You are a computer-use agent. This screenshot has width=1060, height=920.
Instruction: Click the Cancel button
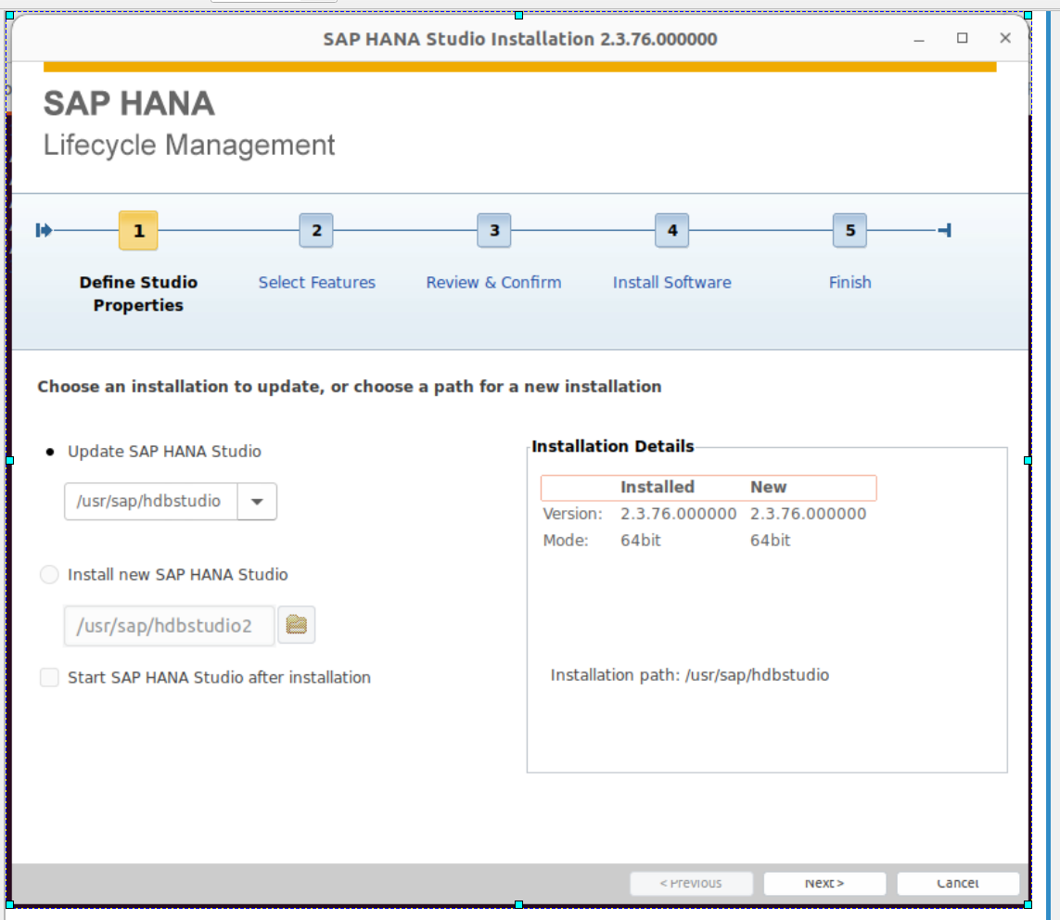point(958,884)
